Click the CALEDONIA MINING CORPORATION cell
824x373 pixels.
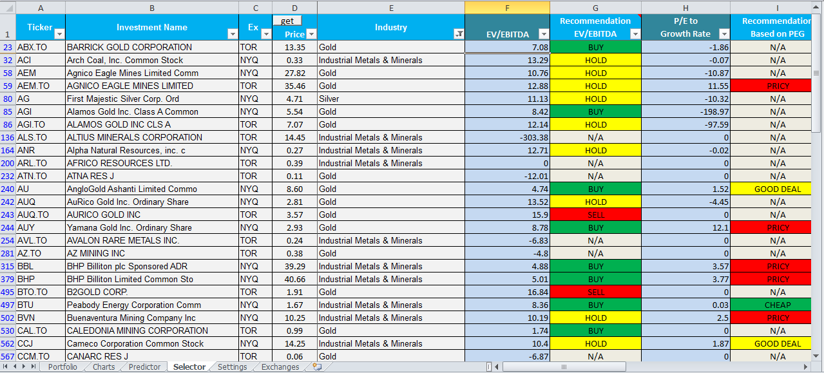tap(152, 330)
